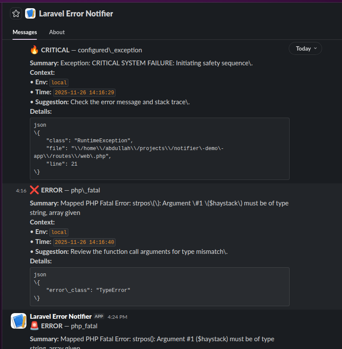The height and width of the screenshot is (349, 342).
Task: Click the 2025-11-26 14:16:29 time badge
Action: point(84,92)
